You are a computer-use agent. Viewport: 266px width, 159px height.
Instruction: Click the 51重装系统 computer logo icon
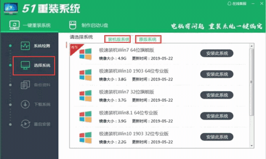tap(11, 9)
